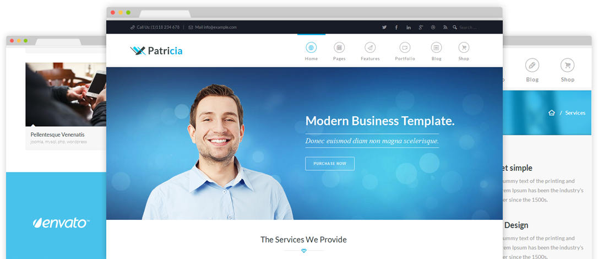Focus the Search input field
Screen dimensions: 598x259
468,28
